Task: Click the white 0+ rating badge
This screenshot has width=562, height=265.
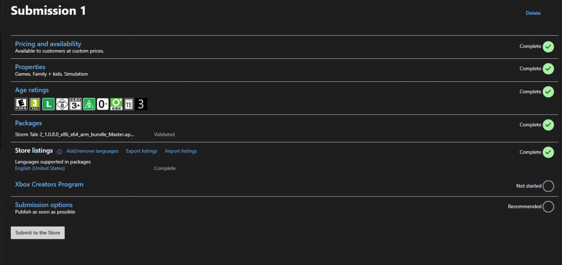Action: (103, 103)
